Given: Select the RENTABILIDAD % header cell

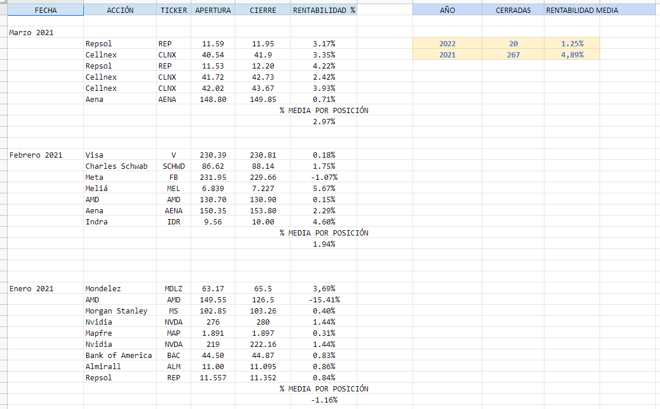Looking at the screenshot, I should click(324, 10).
